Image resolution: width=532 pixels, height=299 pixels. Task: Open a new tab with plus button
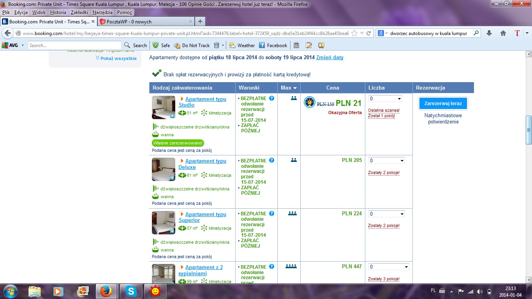[200, 21]
